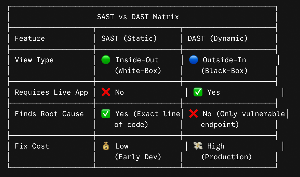Viewport: 300px width, 177px height.
Task: Click the Feature column header
Action: click(30, 38)
